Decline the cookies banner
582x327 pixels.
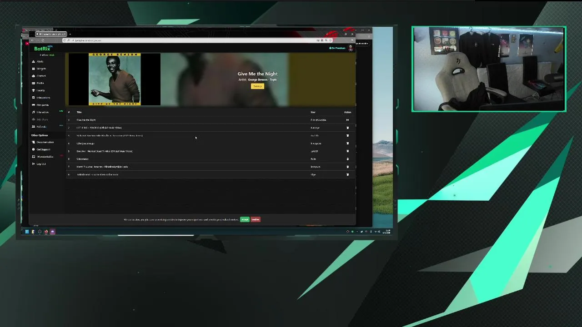pos(256,219)
